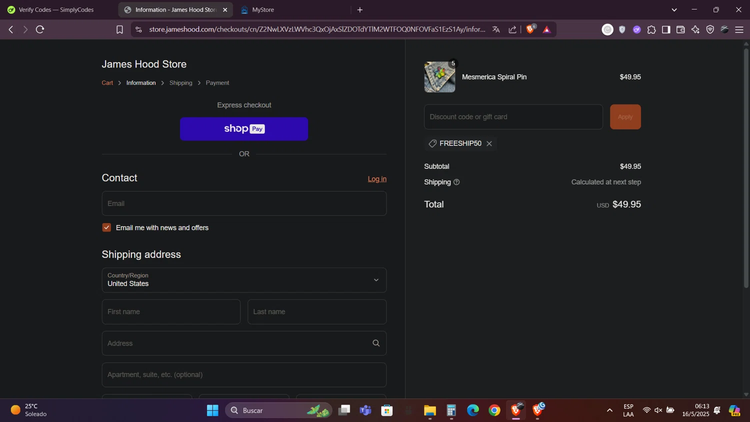Open Brave VPN shield icon

(x=710, y=29)
